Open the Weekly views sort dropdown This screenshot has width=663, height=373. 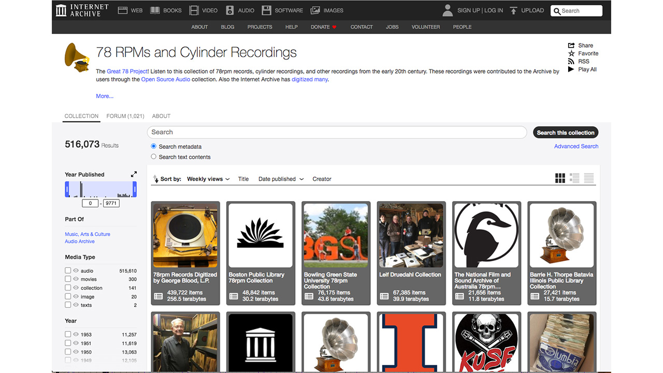[208, 179]
